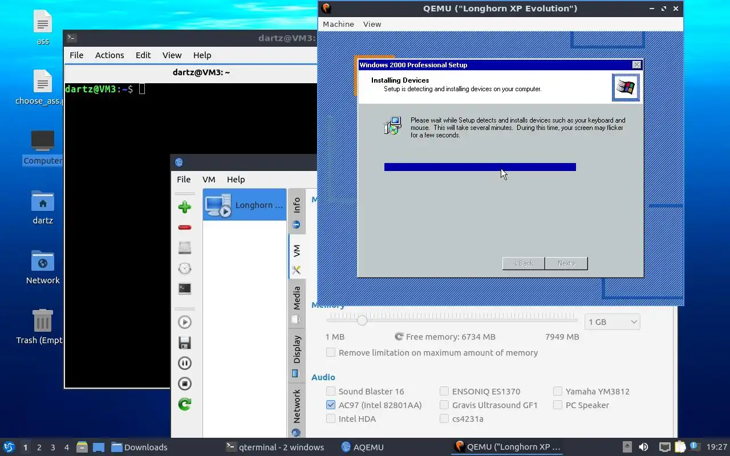The image size is (730, 456).
Task: Start the VM with the play icon
Action: coord(184,322)
